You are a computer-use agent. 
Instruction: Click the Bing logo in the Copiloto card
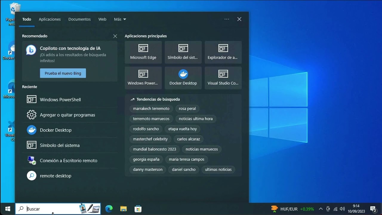coord(31,50)
